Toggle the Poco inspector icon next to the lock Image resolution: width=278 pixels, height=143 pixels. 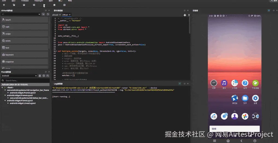click(x=44, y=76)
